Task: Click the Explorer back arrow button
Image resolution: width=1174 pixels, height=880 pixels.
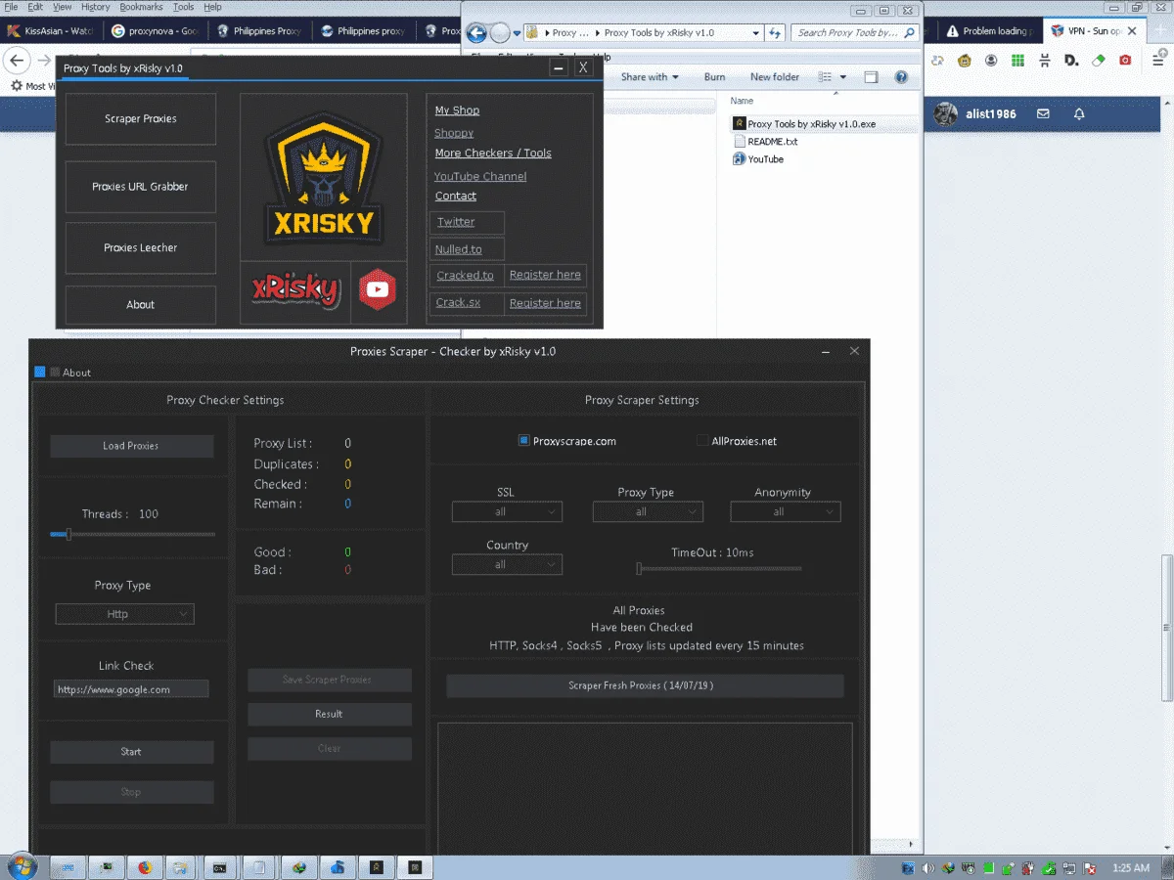Action: (476, 33)
